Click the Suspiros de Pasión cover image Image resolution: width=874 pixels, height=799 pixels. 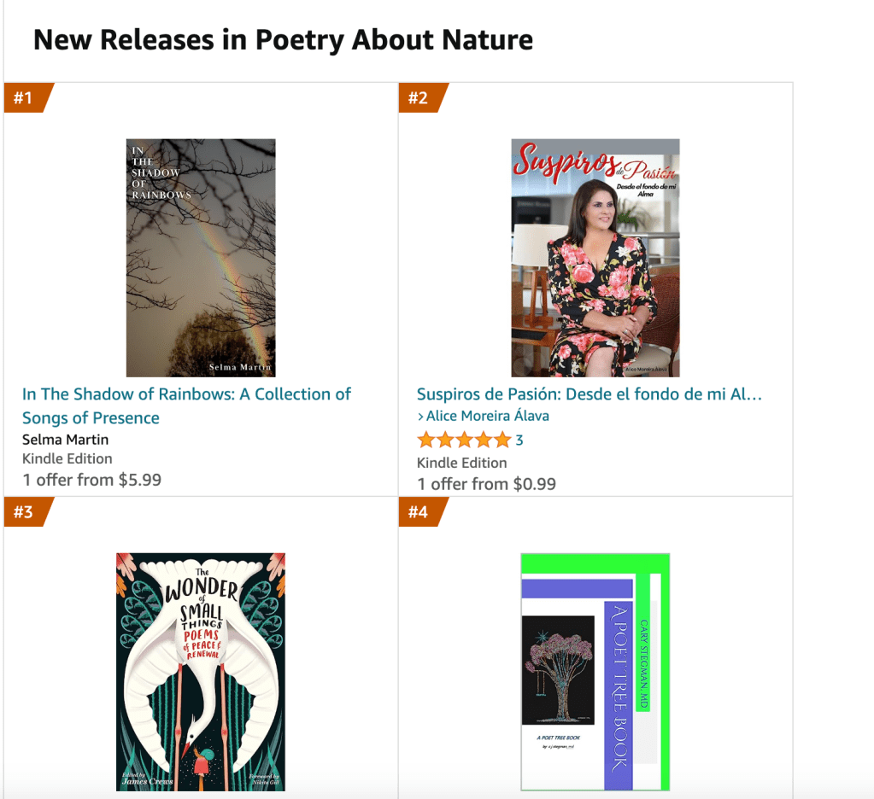595,257
